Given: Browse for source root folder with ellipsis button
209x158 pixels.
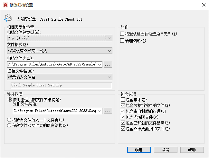Looking at the screenshot, I should click(x=108, y=111).
